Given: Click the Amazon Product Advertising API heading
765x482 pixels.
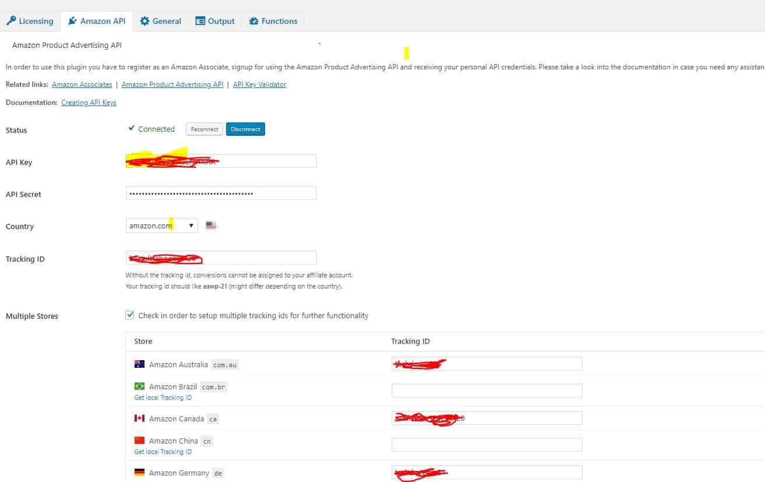Looking at the screenshot, I should click(x=67, y=45).
